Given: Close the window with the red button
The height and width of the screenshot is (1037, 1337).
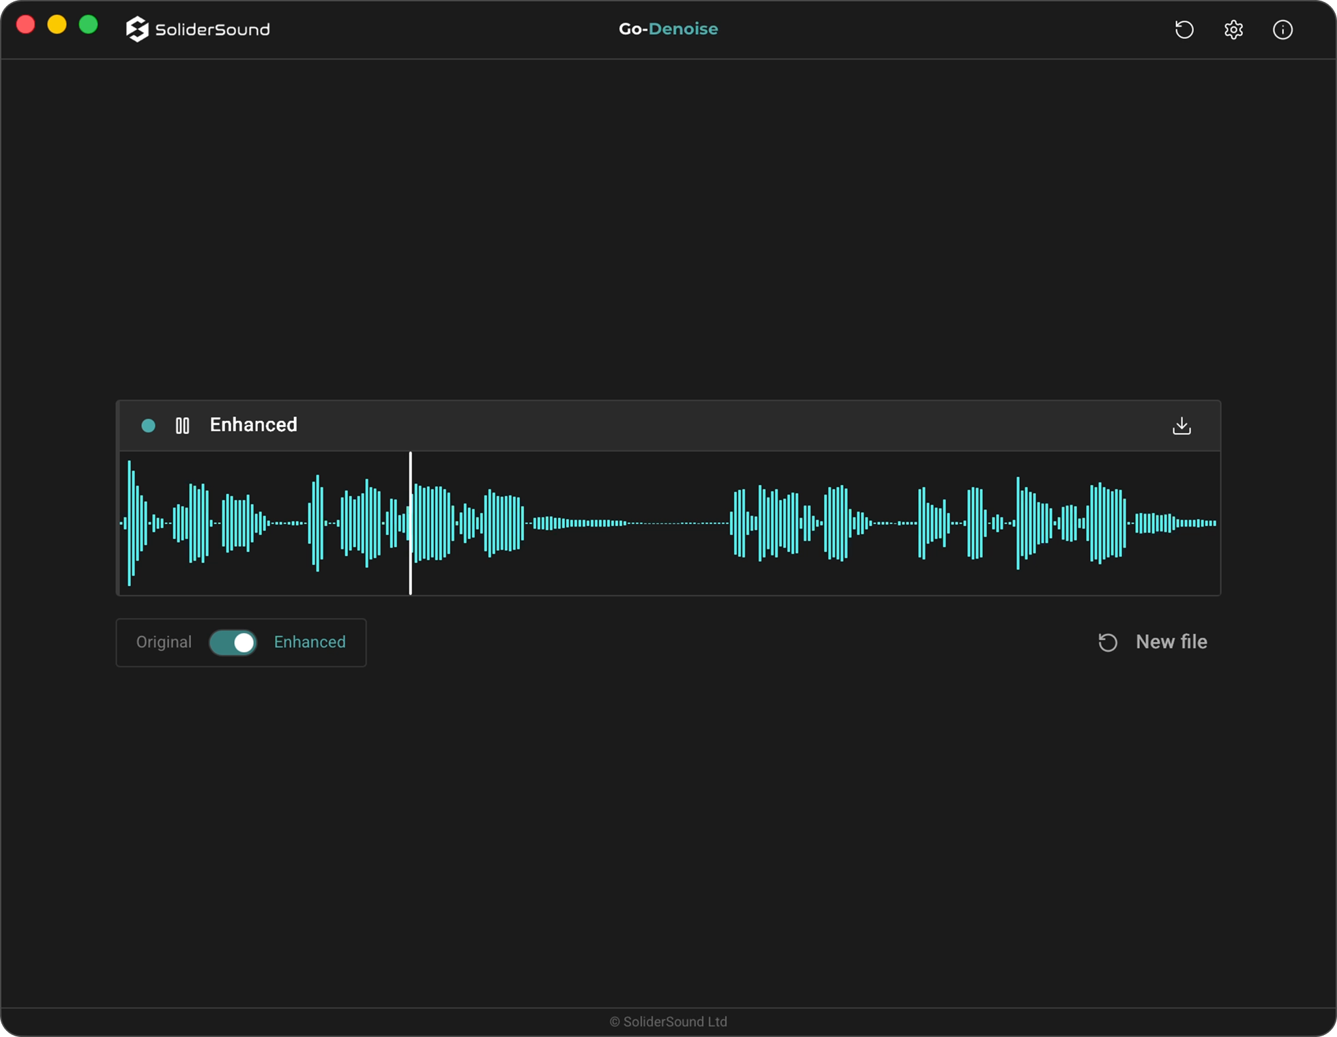Looking at the screenshot, I should tap(25, 25).
